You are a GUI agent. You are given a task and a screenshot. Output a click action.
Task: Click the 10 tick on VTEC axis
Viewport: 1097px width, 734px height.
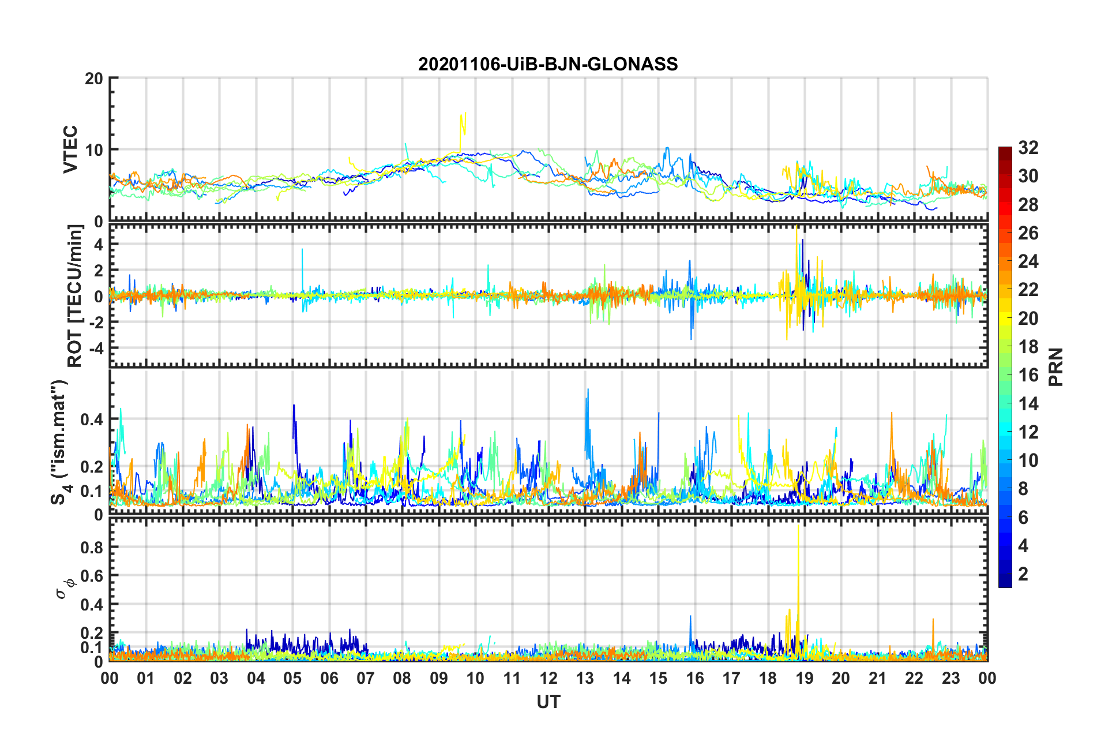tap(94, 150)
